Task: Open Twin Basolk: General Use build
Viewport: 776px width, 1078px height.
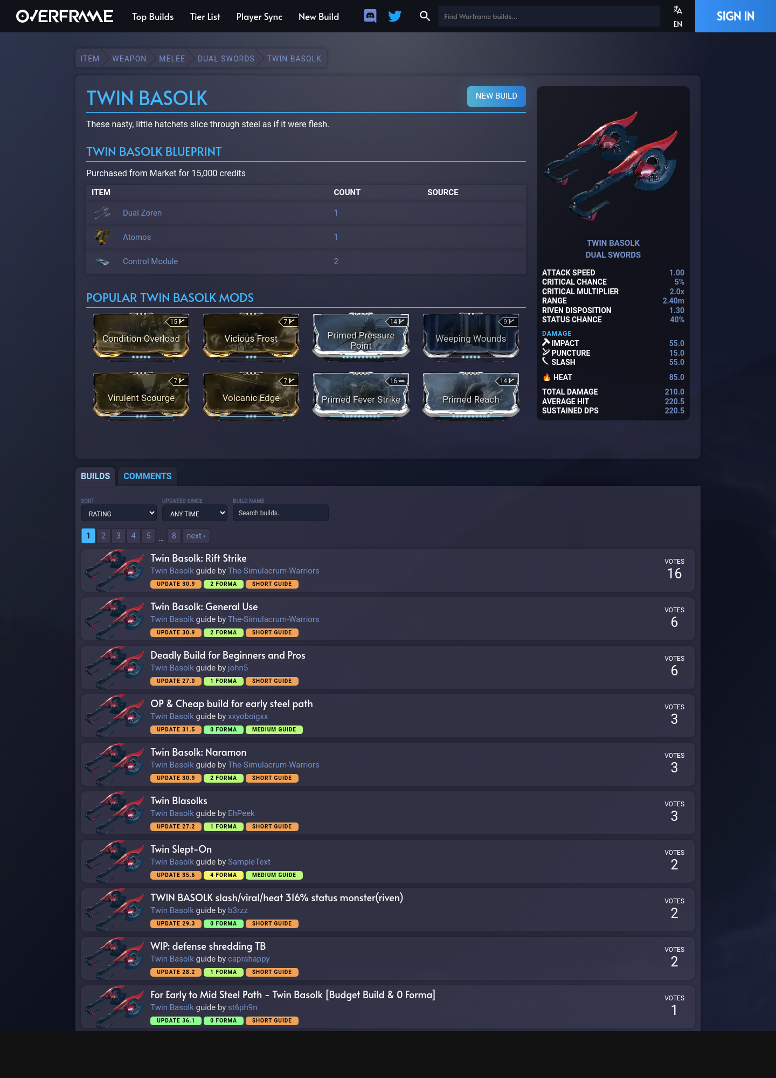Action: click(x=204, y=607)
